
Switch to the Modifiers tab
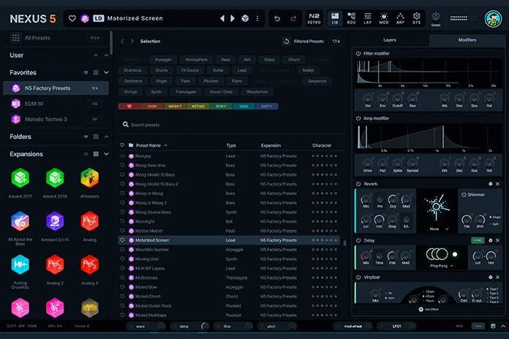(467, 40)
